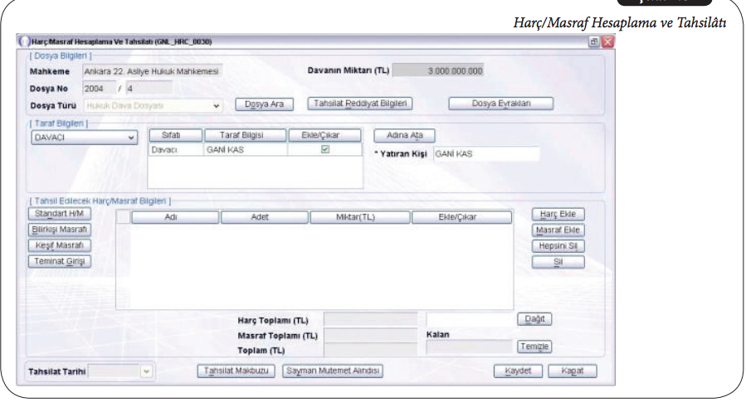Close the Harç/Masraf window with red X
The height and width of the screenshot is (402, 746).
pyautogui.click(x=607, y=41)
